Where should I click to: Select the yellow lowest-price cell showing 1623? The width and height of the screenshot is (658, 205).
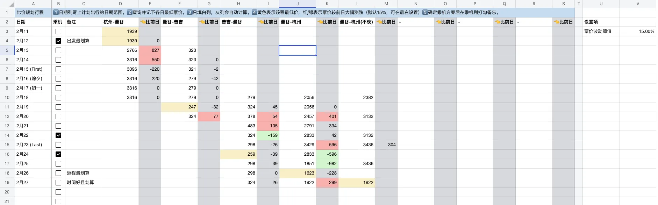coord(298,173)
